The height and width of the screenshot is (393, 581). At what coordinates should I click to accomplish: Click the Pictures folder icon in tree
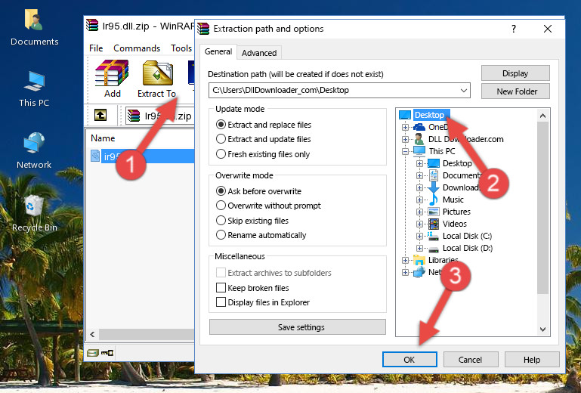pyautogui.click(x=434, y=212)
